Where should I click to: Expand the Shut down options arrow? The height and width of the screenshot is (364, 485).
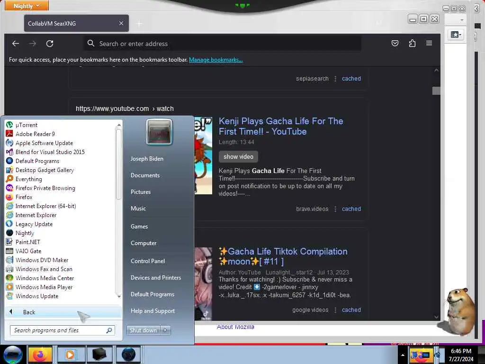165,330
